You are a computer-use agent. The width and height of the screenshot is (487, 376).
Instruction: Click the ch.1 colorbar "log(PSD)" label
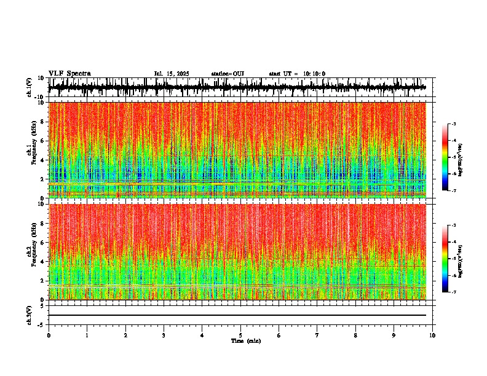pos(461,160)
